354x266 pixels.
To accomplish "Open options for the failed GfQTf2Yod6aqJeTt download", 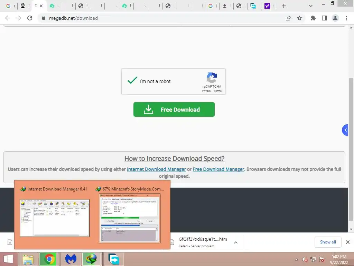I will (236, 242).
